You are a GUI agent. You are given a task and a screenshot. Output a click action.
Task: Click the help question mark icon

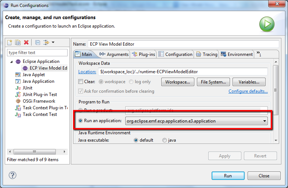click(12, 175)
